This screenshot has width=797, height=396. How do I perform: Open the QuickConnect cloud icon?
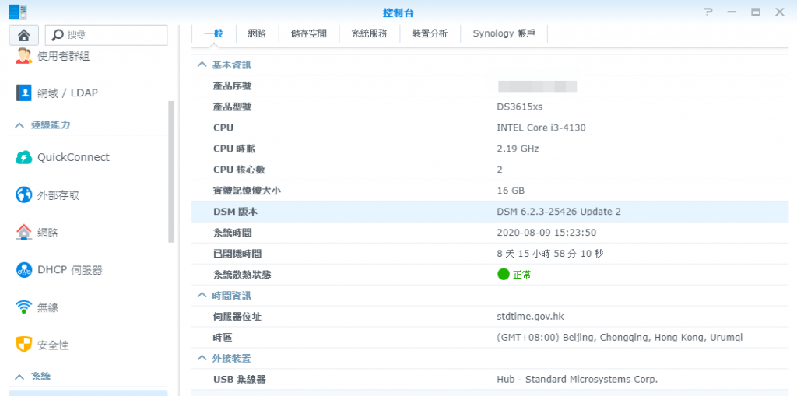(x=24, y=158)
